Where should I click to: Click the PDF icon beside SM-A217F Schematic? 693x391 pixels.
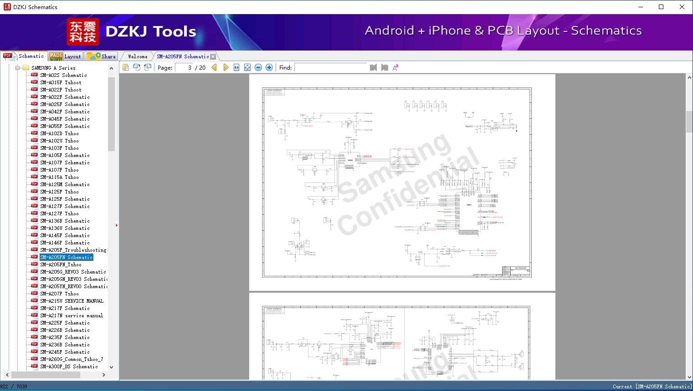pyautogui.click(x=34, y=308)
